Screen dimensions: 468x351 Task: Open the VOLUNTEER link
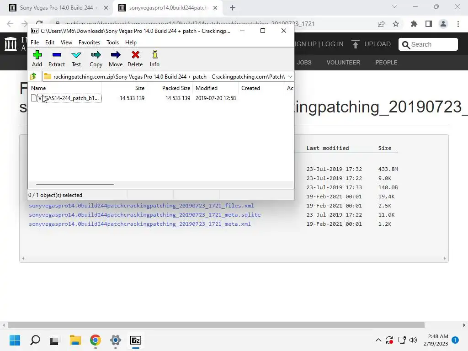pos(343,62)
